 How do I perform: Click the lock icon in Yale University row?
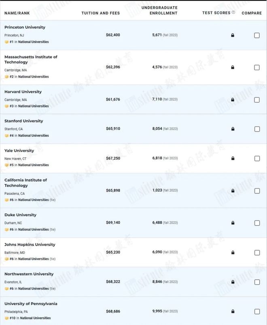click(233, 158)
